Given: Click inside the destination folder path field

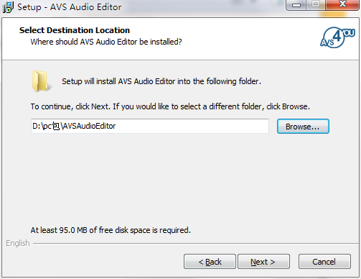Looking at the screenshot, I should (150, 126).
